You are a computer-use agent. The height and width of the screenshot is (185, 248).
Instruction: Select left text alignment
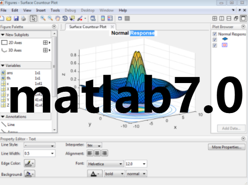click(x=90, y=153)
